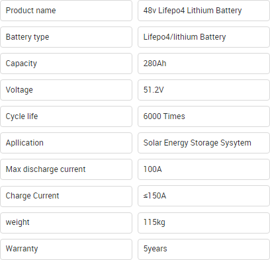
Task: Select the 51.2V voltage value
Action: pos(204,90)
